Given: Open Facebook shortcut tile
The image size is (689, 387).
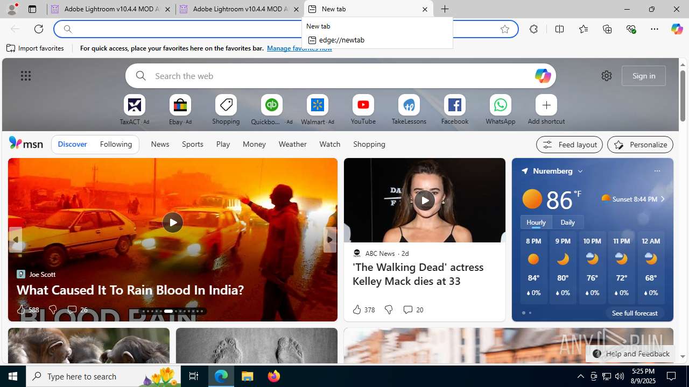Looking at the screenshot, I should click(455, 110).
